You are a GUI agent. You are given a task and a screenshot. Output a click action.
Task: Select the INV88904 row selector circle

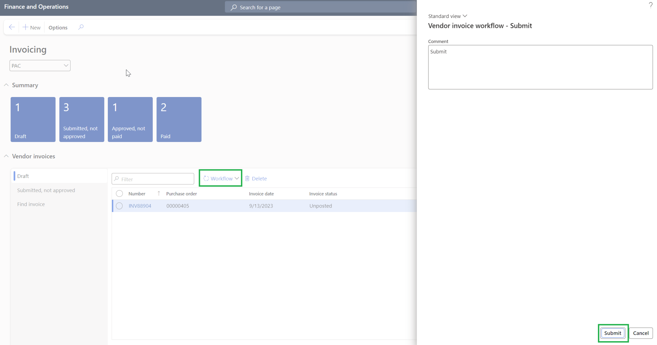119,206
